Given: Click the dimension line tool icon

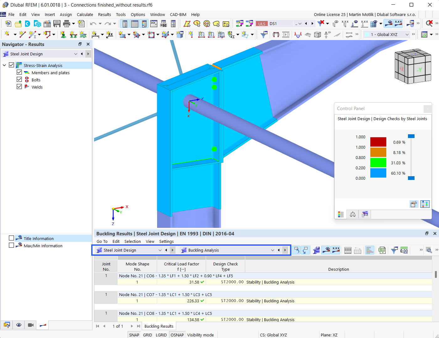Looking at the screenshot, I should click(x=95, y=34).
